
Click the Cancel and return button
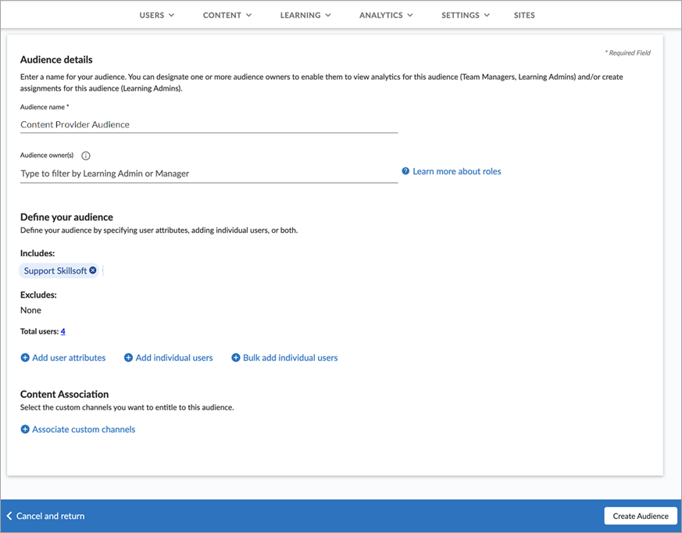click(49, 516)
